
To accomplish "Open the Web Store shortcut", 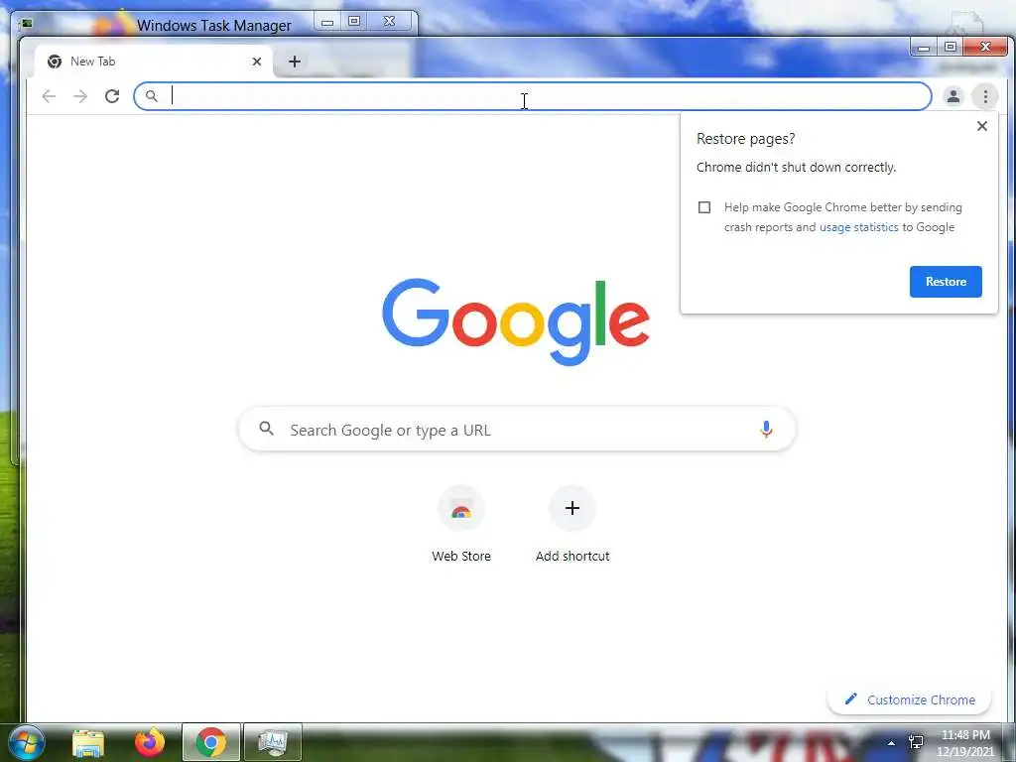I will tap(461, 524).
